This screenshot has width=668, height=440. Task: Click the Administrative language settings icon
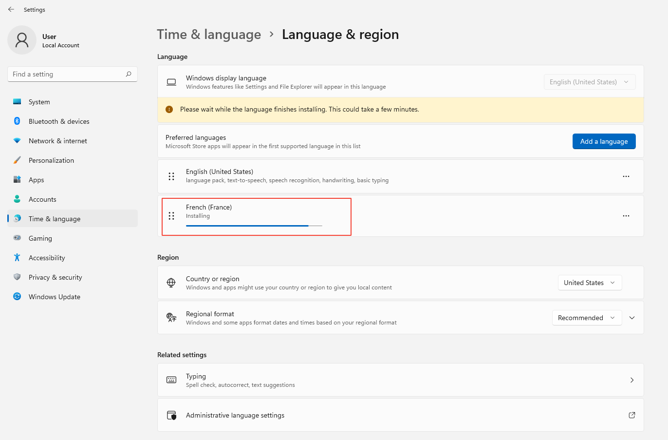click(171, 415)
